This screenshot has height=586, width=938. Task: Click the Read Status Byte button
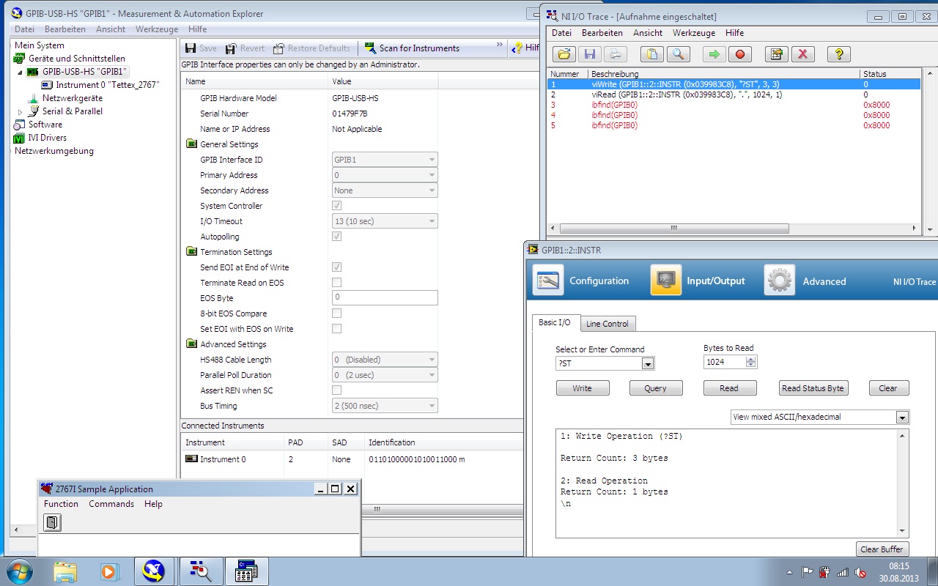(x=813, y=388)
